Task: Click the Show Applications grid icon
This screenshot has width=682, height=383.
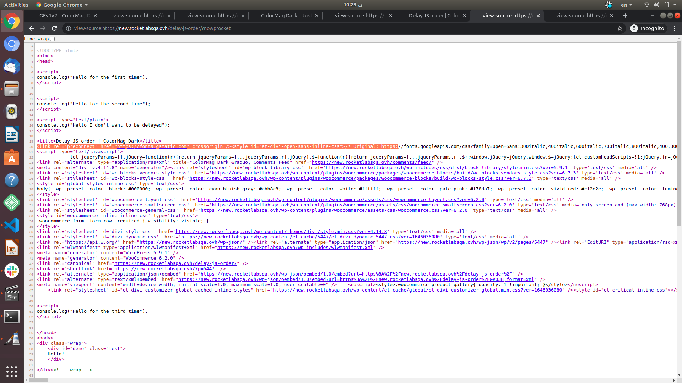Action: (x=12, y=372)
